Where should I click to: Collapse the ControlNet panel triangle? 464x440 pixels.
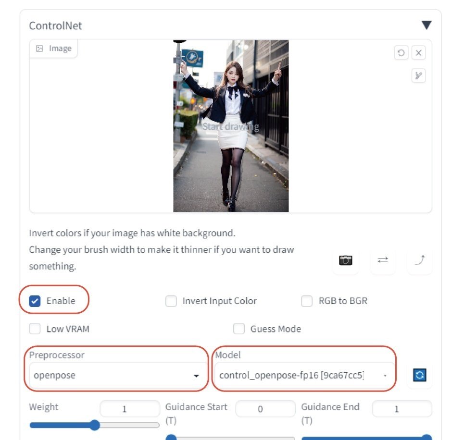(x=426, y=25)
